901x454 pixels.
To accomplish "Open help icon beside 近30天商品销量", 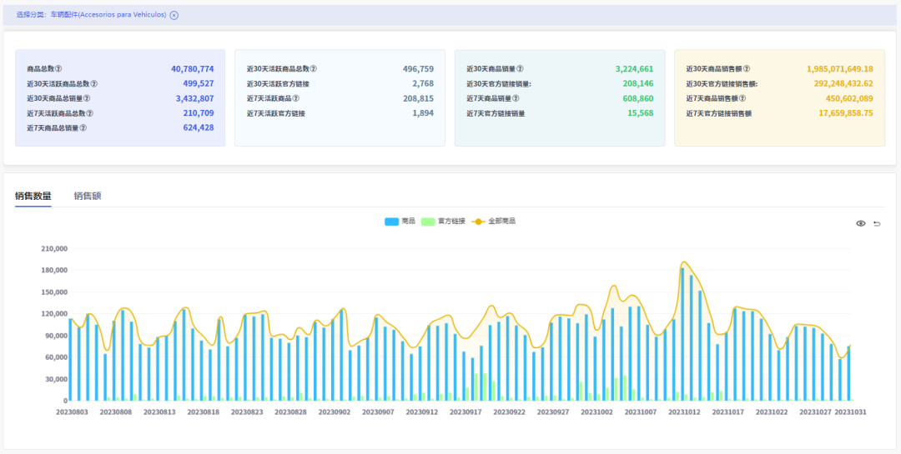I will 520,69.
